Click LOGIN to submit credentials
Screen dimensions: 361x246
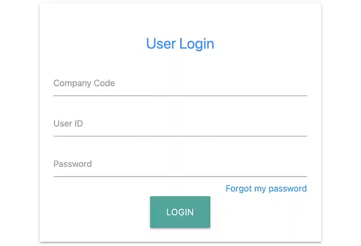tap(180, 212)
